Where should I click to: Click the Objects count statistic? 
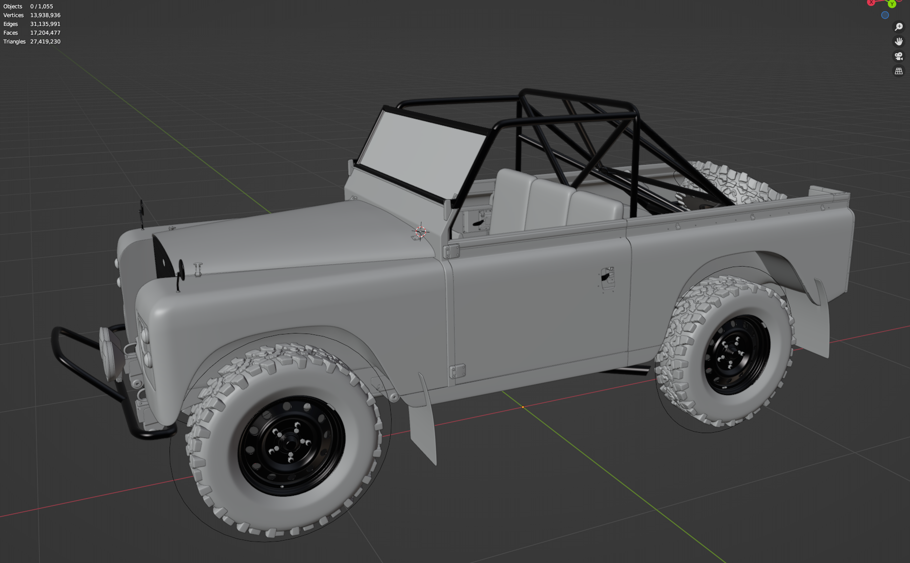click(28, 6)
